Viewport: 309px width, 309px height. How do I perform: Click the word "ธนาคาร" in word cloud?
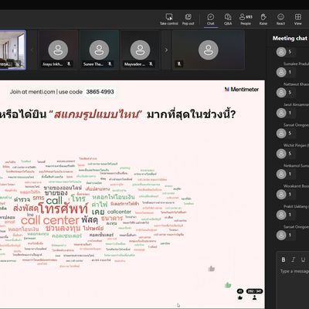point(112,219)
